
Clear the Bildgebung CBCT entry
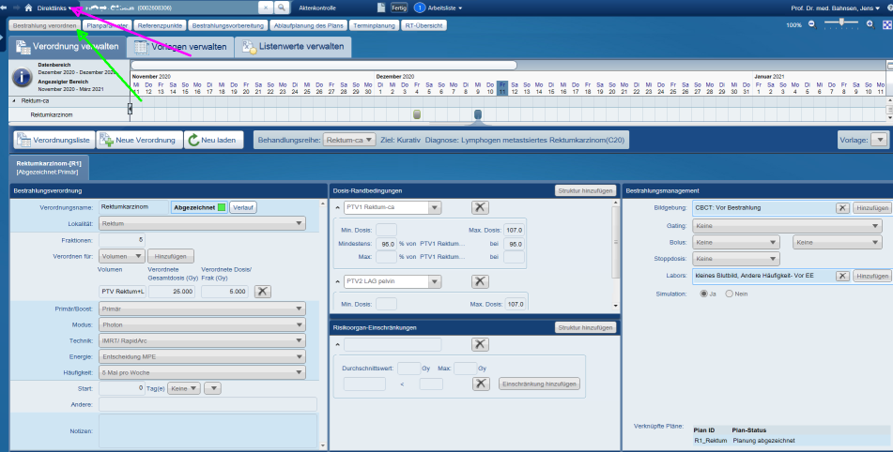pos(842,207)
